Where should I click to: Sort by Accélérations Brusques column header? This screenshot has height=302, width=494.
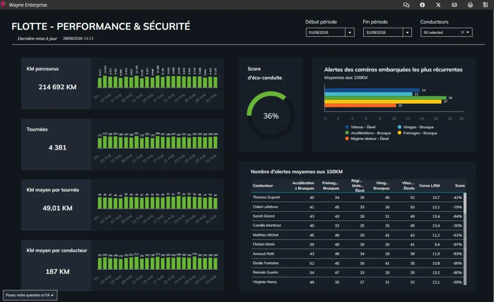point(303,185)
